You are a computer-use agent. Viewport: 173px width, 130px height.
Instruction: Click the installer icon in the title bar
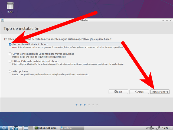point(3,20)
